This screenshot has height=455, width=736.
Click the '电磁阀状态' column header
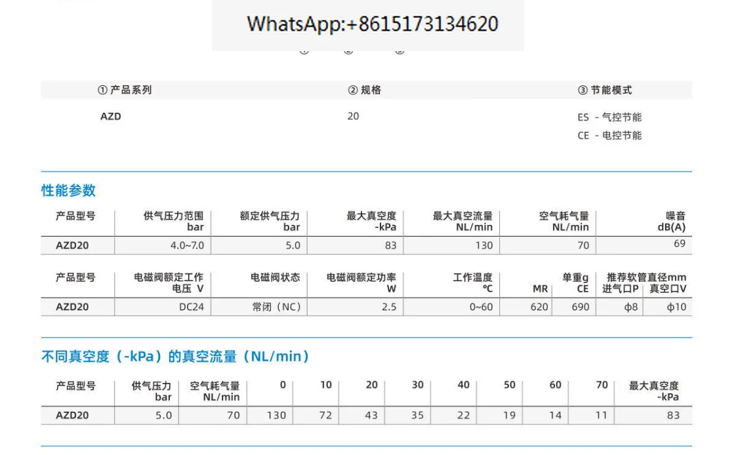point(275,277)
